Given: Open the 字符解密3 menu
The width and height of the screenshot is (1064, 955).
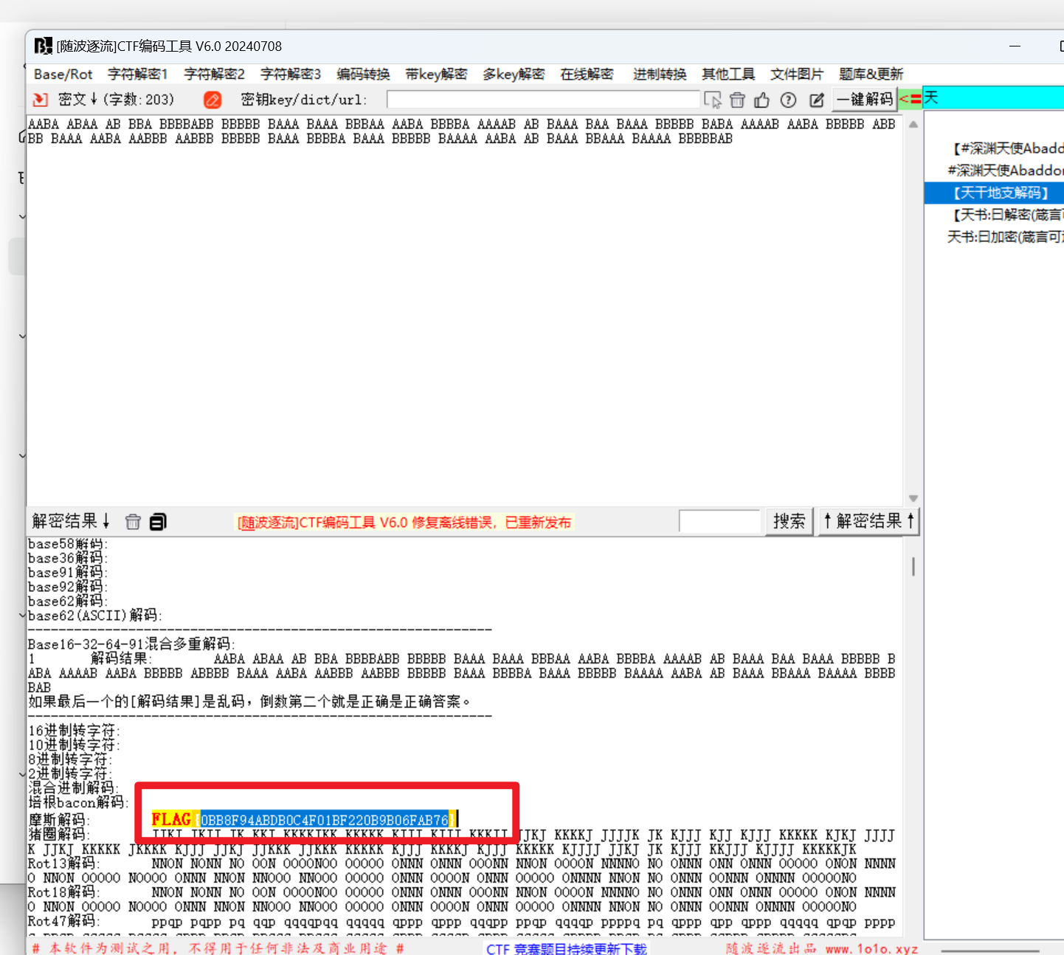Looking at the screenshot, I should pos(291,74).
